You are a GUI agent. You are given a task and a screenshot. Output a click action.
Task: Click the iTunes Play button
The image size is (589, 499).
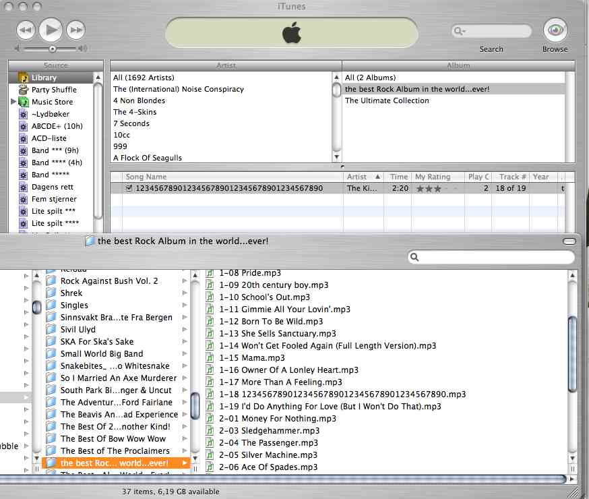[x=51, y=30]
